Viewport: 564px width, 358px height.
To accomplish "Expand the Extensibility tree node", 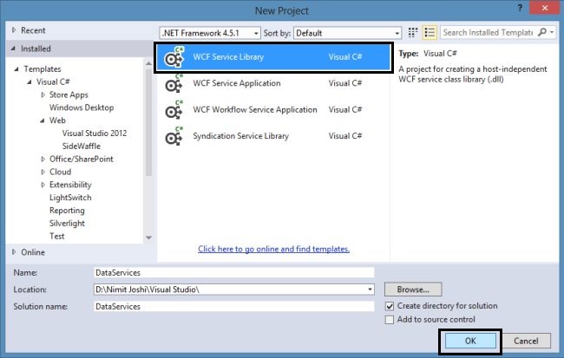I will click(x=43, y=185).
